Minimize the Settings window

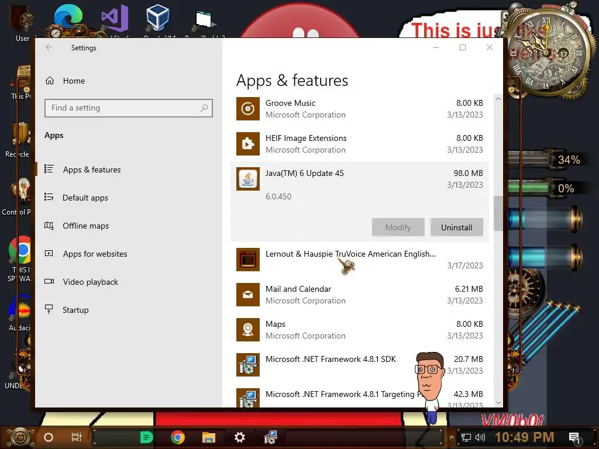point(436,47)
